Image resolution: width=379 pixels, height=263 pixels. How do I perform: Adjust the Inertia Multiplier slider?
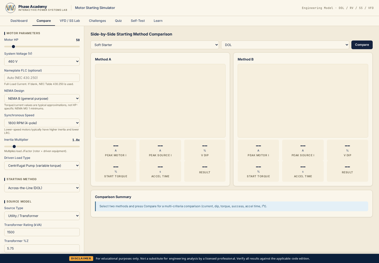[42, 146]
